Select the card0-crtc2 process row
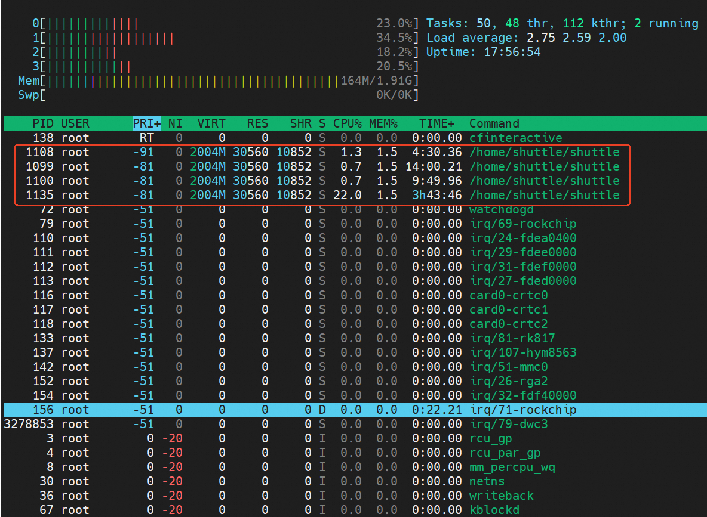 (x=355, y=324)
